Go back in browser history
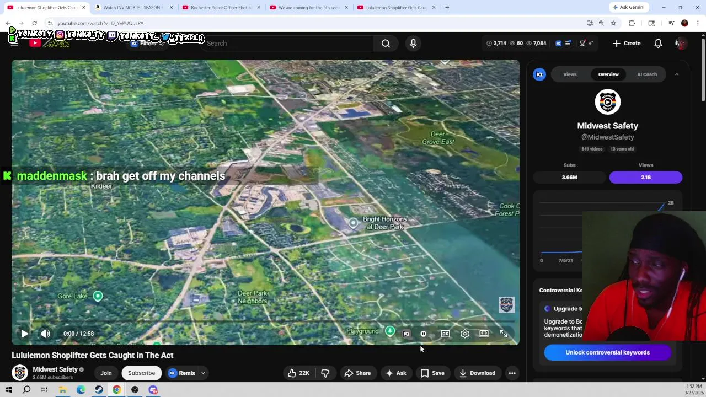Image resolution: width=706 pixels, height=397 pixels. pos(8,23)
